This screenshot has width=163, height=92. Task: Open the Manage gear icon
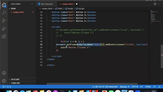point(4,81)
